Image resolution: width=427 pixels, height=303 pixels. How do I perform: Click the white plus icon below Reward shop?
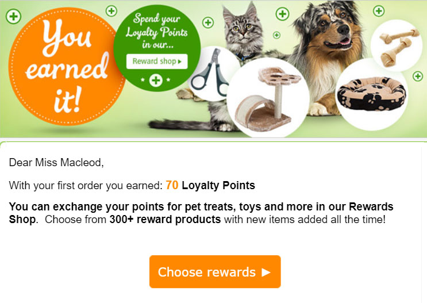[156, 80]
